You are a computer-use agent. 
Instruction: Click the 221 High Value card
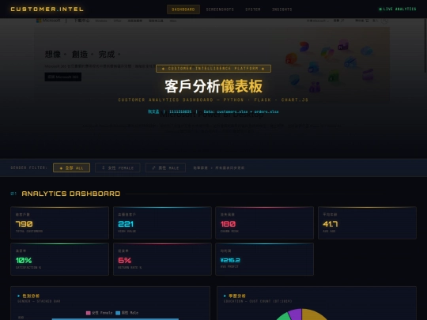(x=162, y=223)
